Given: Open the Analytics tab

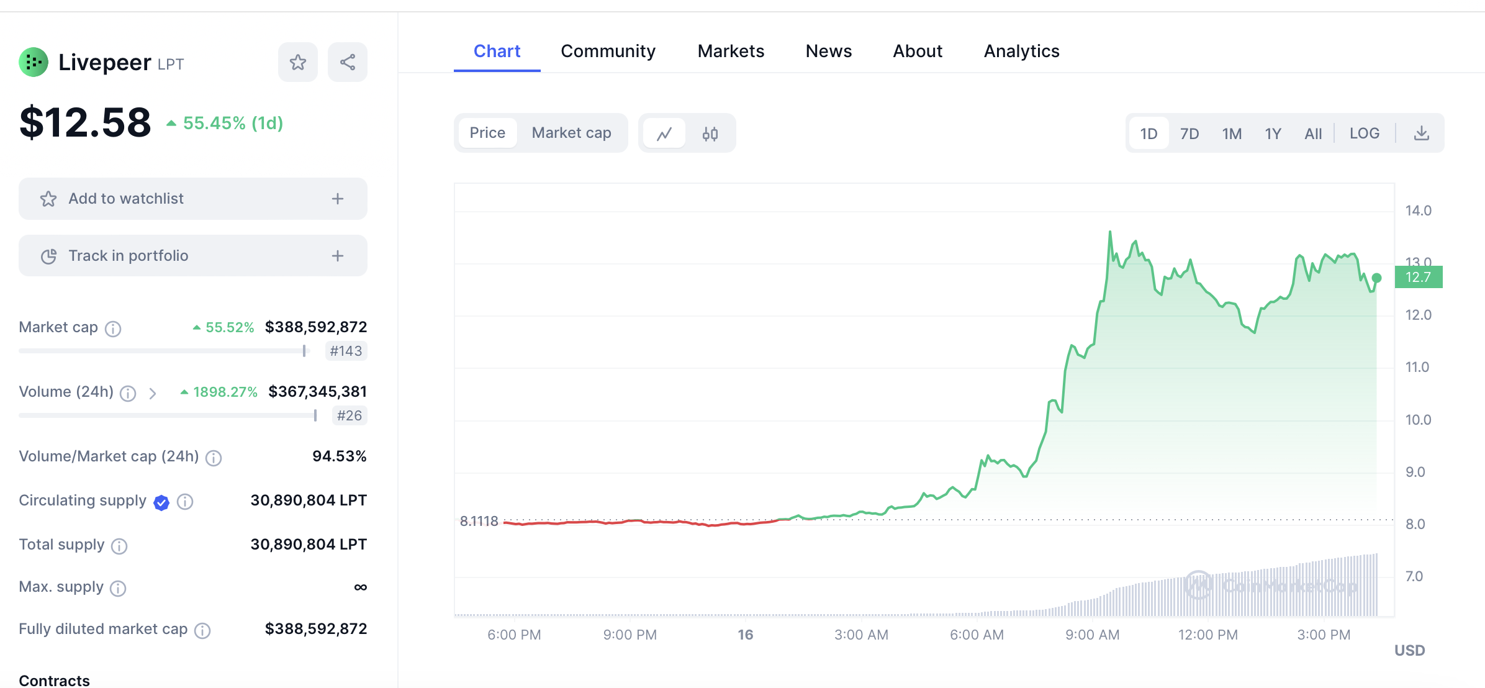Looking at the screenshot, I should (1021, 51).
